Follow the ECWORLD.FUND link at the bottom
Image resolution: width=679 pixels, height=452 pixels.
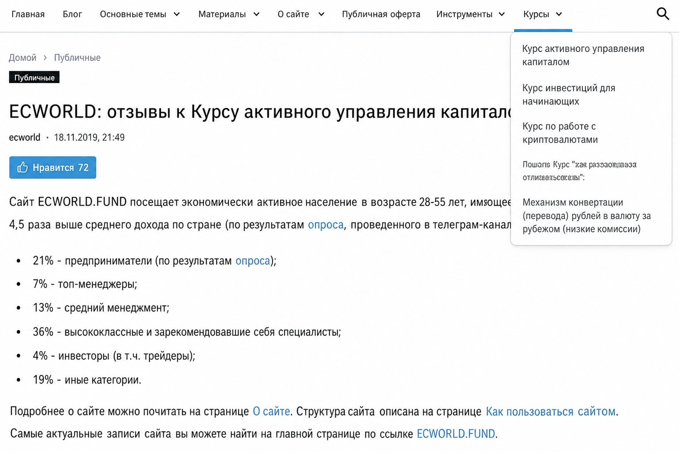[456, 434]
